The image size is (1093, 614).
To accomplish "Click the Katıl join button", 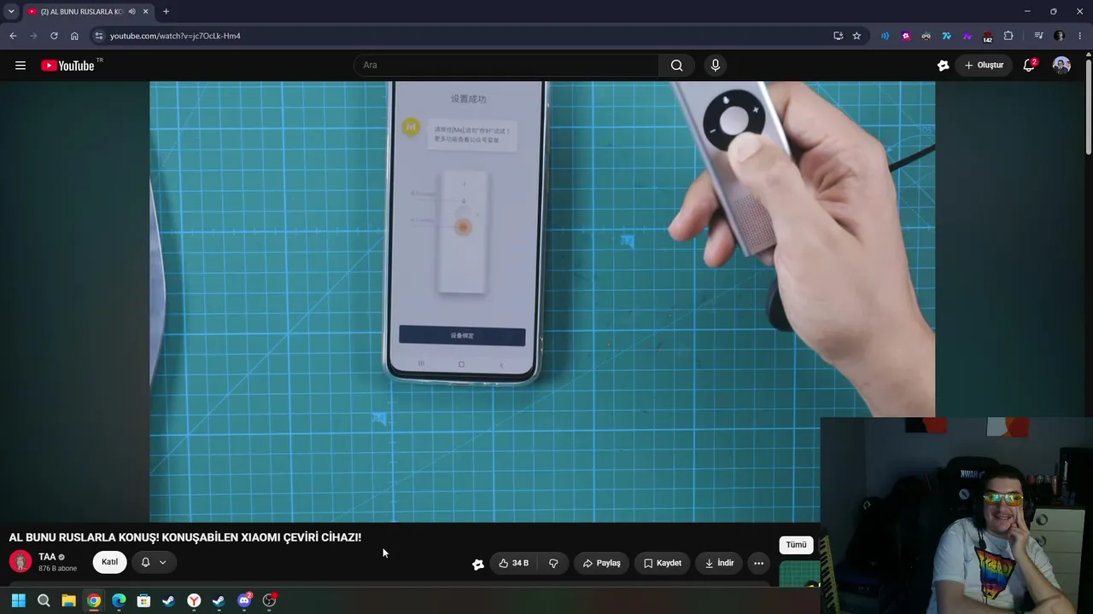I will click(x=109, y=562).
